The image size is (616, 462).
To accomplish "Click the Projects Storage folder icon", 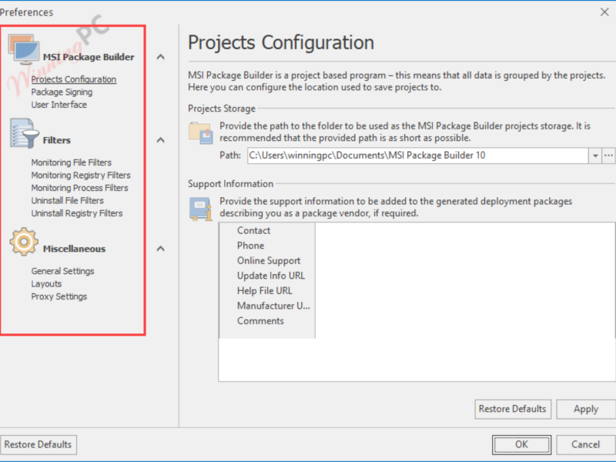I will pyautogui.click(x=201, y=133).
